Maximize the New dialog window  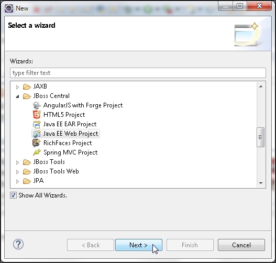coord(240,6)
